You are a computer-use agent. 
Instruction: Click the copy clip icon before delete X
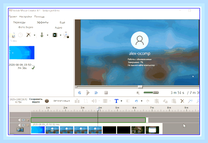coord(174,101)
